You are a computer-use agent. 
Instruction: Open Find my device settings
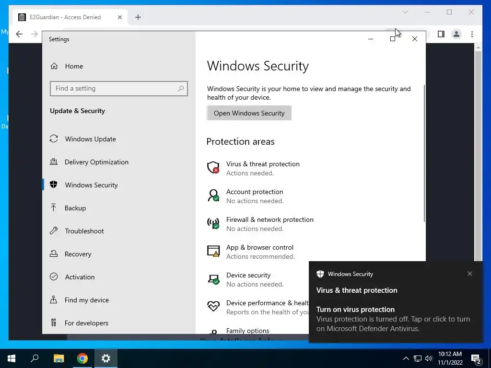pos(87,300)
